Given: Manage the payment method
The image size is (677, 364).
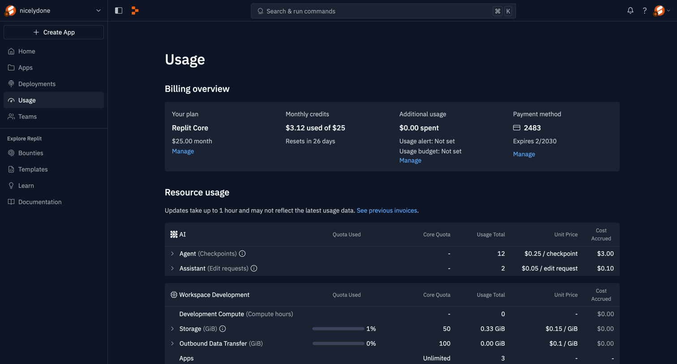Looking at the screenshot, I should [x=524, y=154].
